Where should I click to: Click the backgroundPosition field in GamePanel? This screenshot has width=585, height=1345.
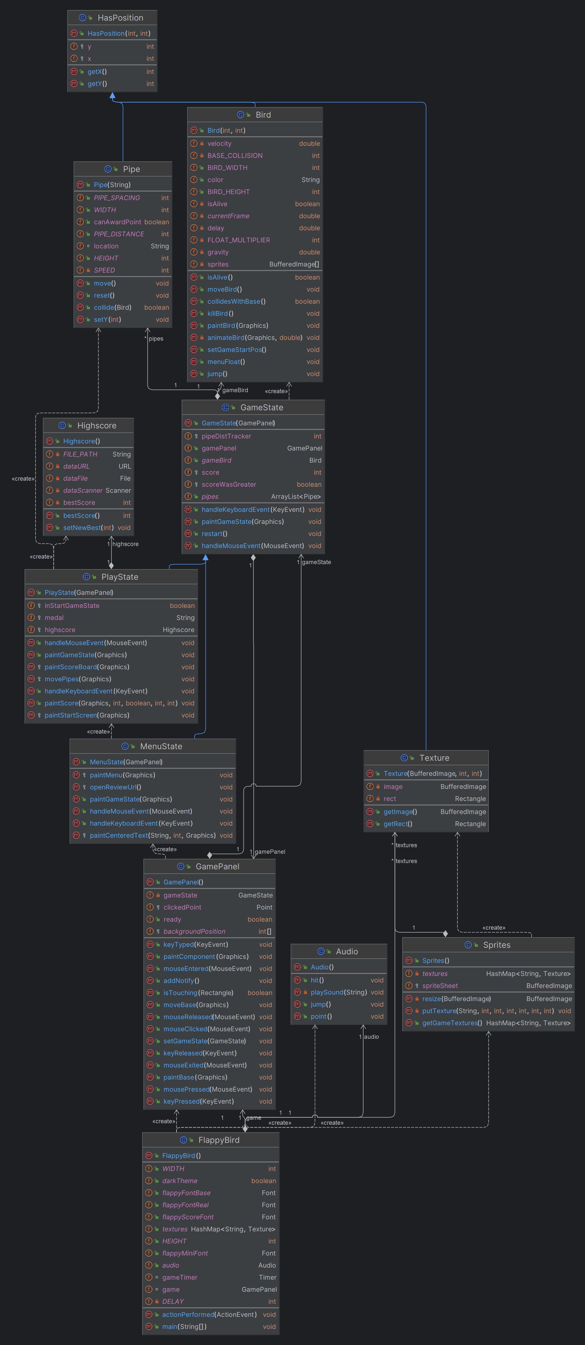pyautogui.click(x=209, y=931)
